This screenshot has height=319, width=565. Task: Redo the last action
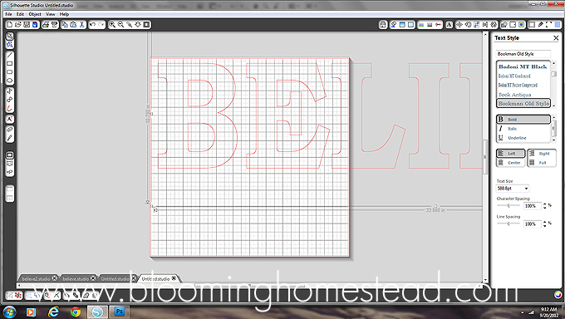[x=101, y=25]
